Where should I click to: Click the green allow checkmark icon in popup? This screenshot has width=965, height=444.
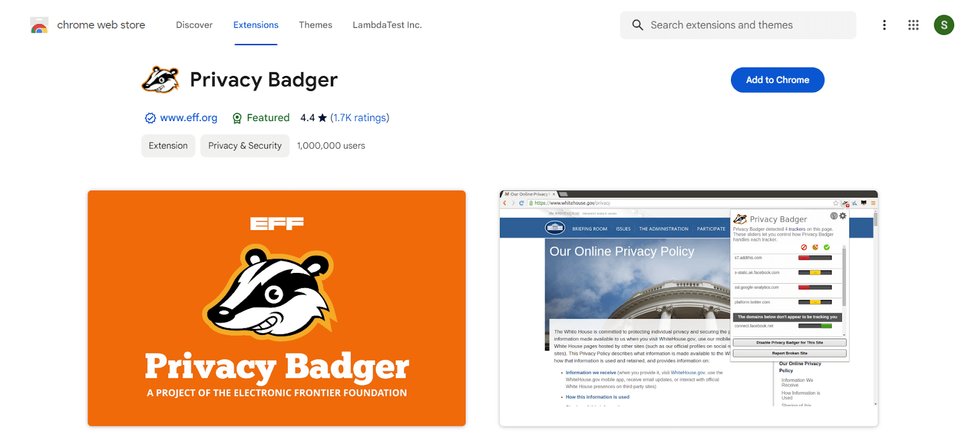tap(827, 247)
